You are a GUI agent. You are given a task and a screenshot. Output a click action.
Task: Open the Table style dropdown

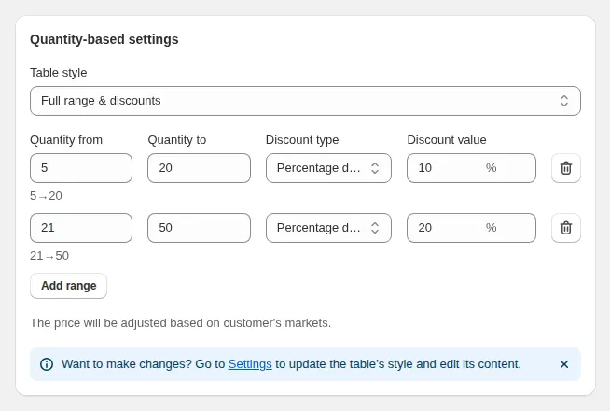click(305, 101)
